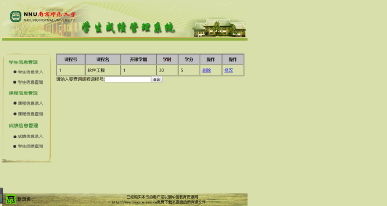Click the 课程名 column header
The image size is (387, 206).
click(103, 59)
